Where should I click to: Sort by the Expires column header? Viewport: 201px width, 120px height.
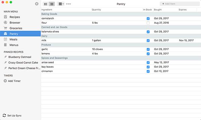click(187, 10)
